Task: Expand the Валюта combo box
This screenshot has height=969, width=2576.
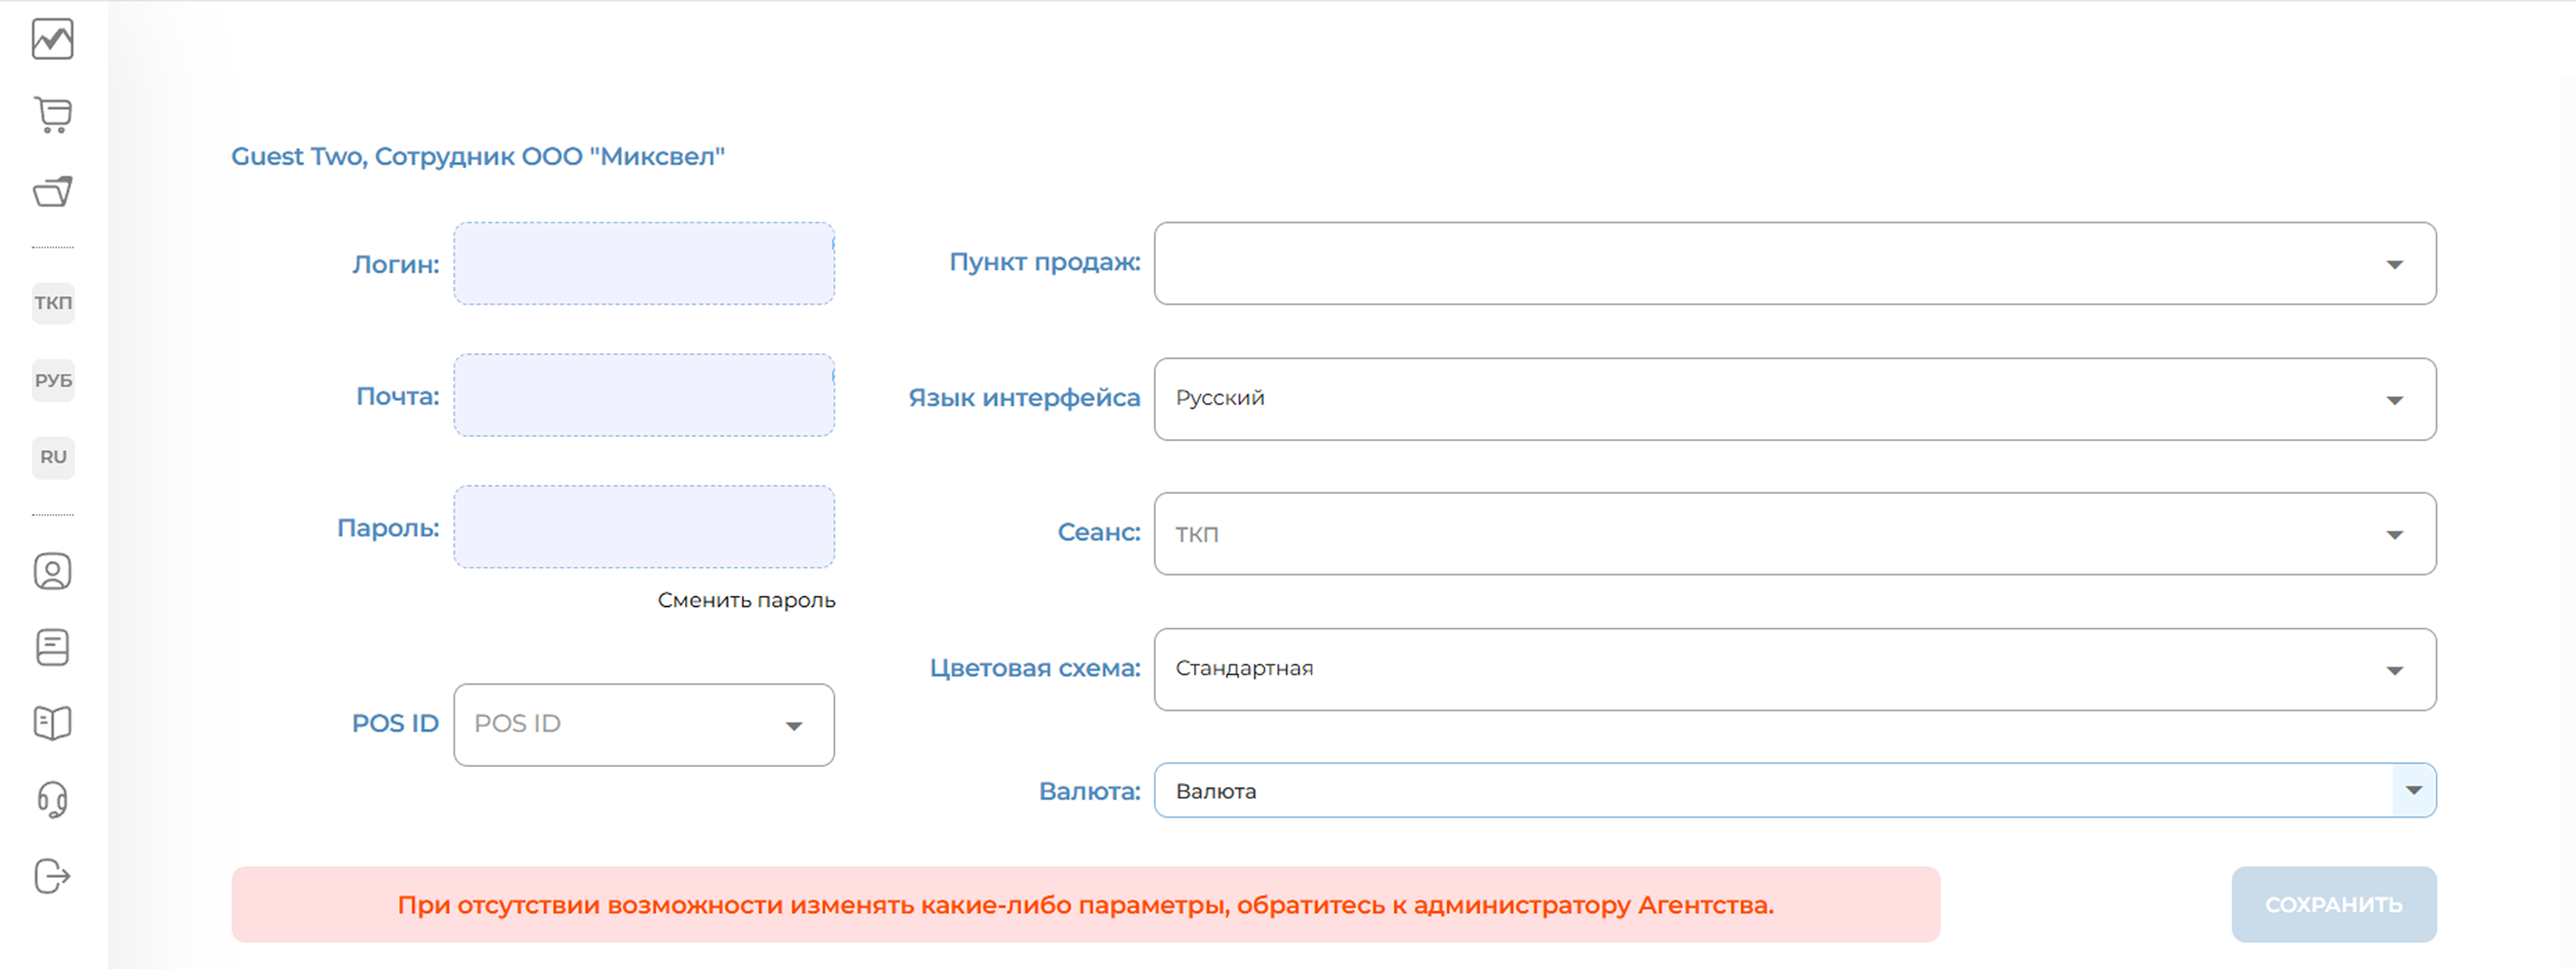Action: 2413,791
